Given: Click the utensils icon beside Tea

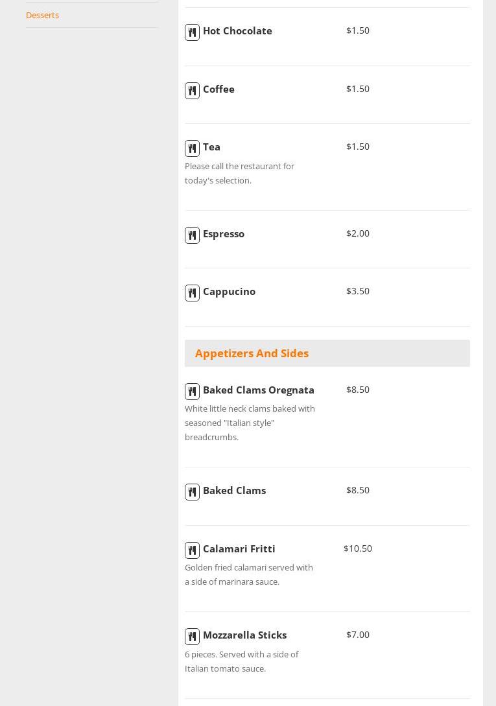Looking at the screenshot, I should (x=192, y=148).
